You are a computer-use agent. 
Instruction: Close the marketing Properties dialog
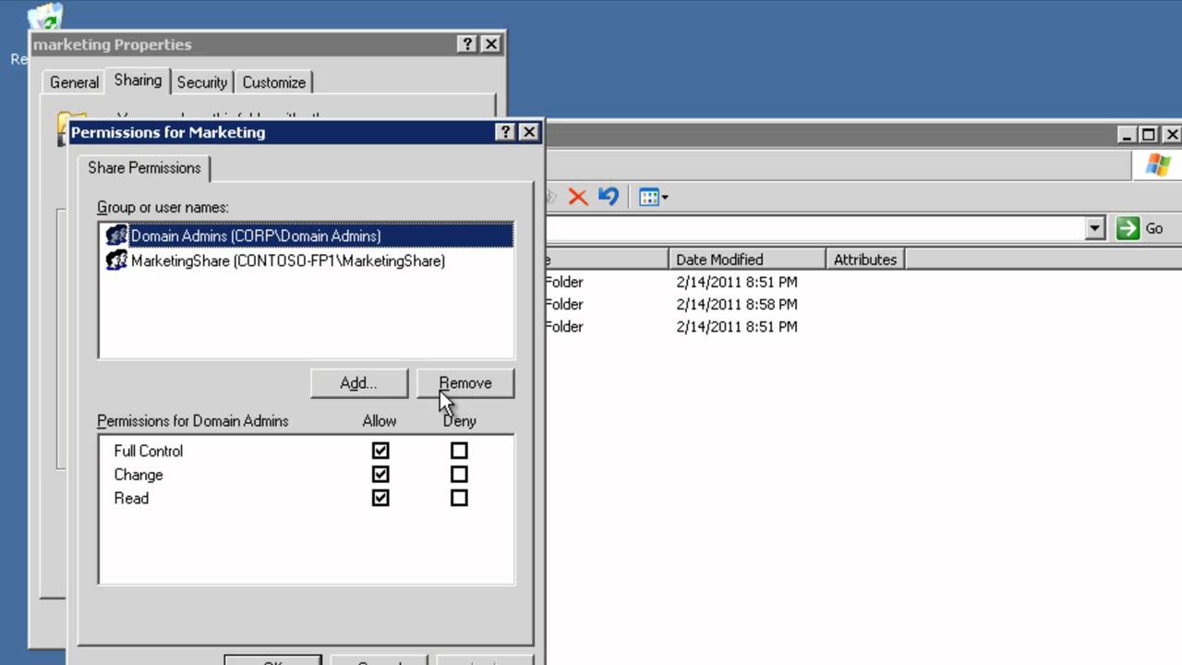click(491, 44)
